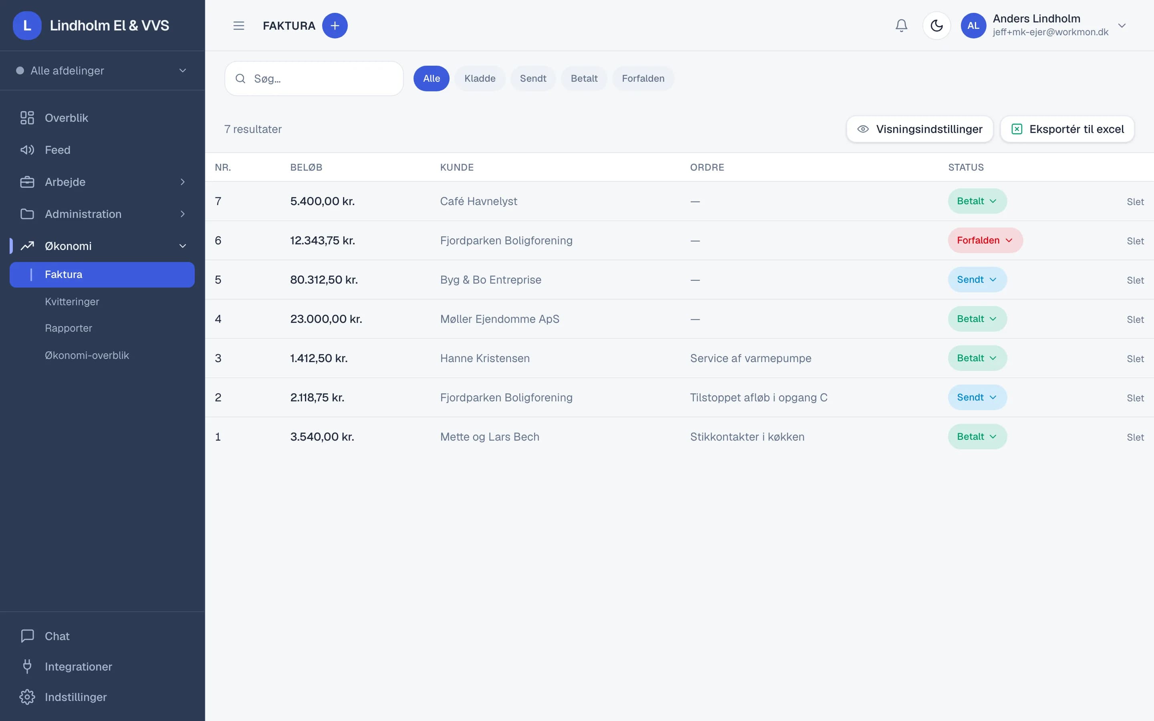Open status dropdown for invoice 5
Image resolution: width=1154 pixels, height=721 pixels.
tap(977, 280)
